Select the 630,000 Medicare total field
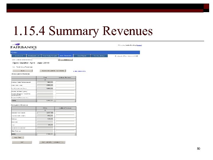This screenshot has width=213, height=160. tap(45, 119)
